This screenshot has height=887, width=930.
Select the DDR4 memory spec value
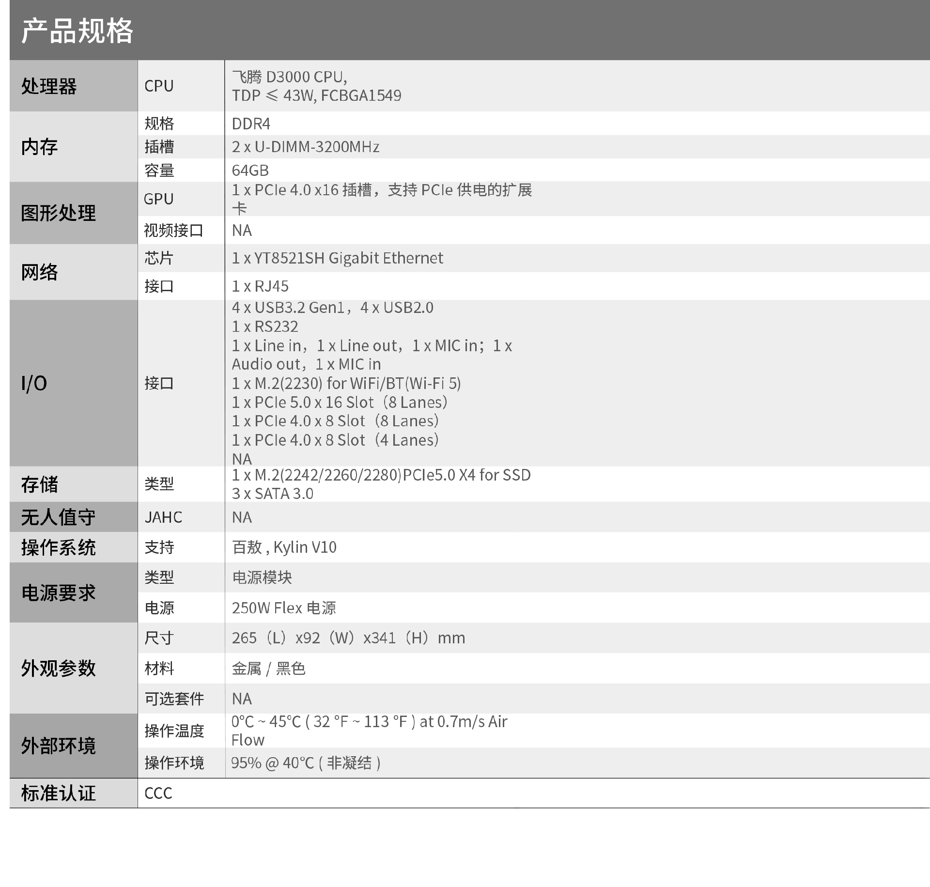251,124
